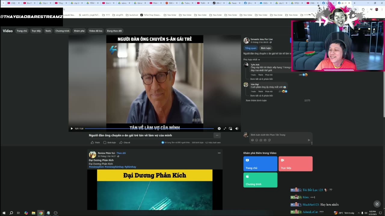Insert sticker in comment box

pyautogui.click(x=269, y=140)
